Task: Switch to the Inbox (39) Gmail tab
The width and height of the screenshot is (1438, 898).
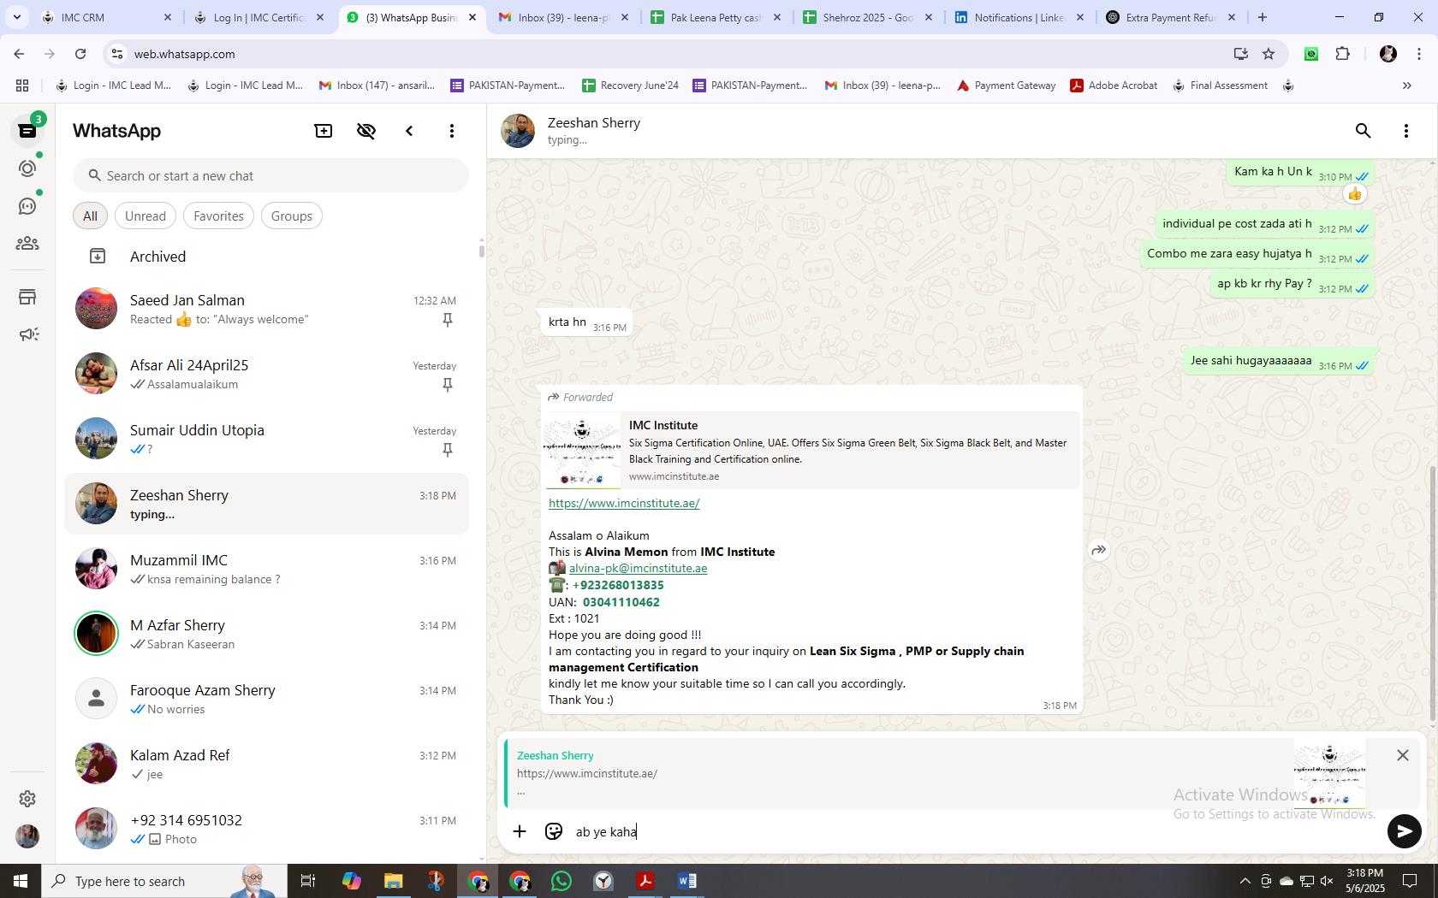Action: pos(562,17)
